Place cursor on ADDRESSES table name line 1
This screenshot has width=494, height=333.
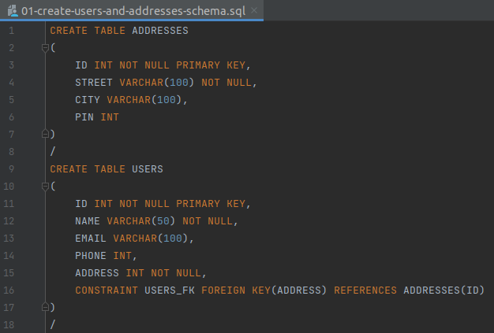click(x=160, y=31)
